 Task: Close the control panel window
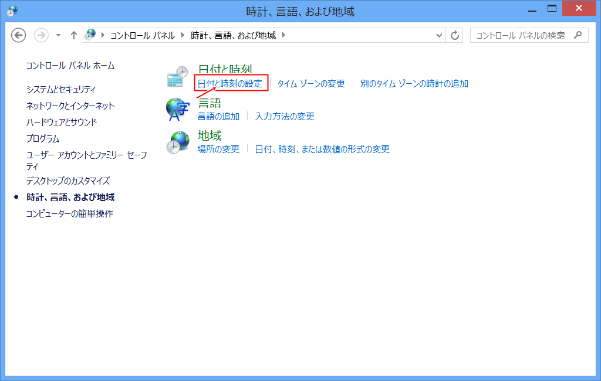[x=579, y=8]
